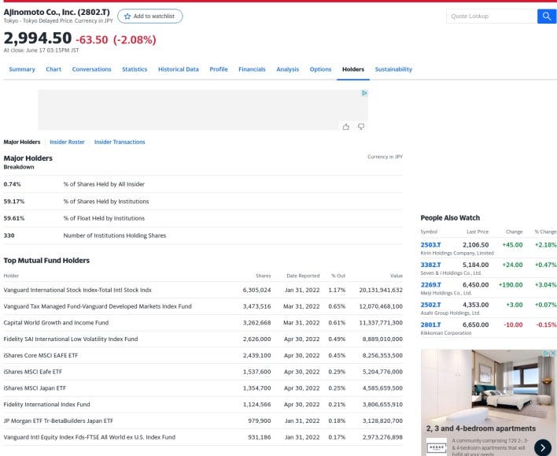This screenshot has width=557, height=456.
Task: Click the 0.74% insider share value
Action: click(12, 184)
